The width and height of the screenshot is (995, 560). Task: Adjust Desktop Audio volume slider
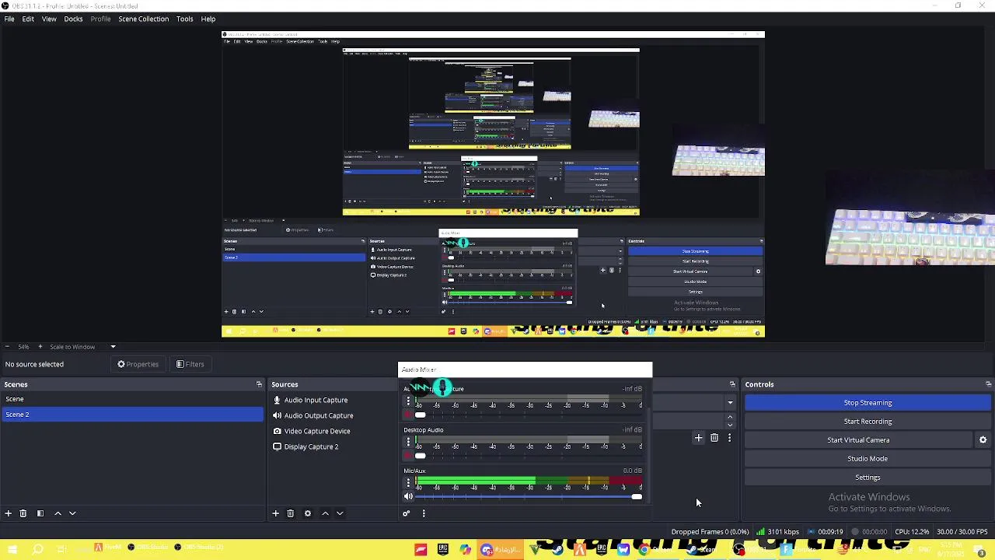coord(529,456)
